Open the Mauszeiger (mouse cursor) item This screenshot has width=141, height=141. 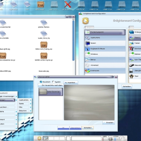(135, 65)
